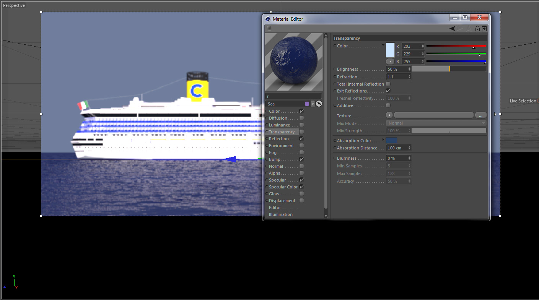Open the color system arrow button beside B
Viewport: 539px width, 300px height.
click(x=390, y=62)
